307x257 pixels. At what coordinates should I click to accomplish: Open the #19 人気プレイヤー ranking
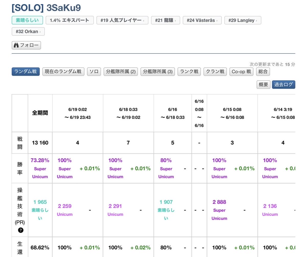[122, 20]
